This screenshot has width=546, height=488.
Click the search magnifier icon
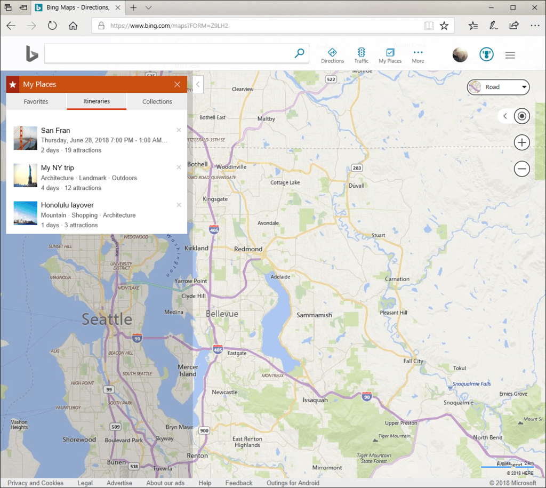pos(299,53)
